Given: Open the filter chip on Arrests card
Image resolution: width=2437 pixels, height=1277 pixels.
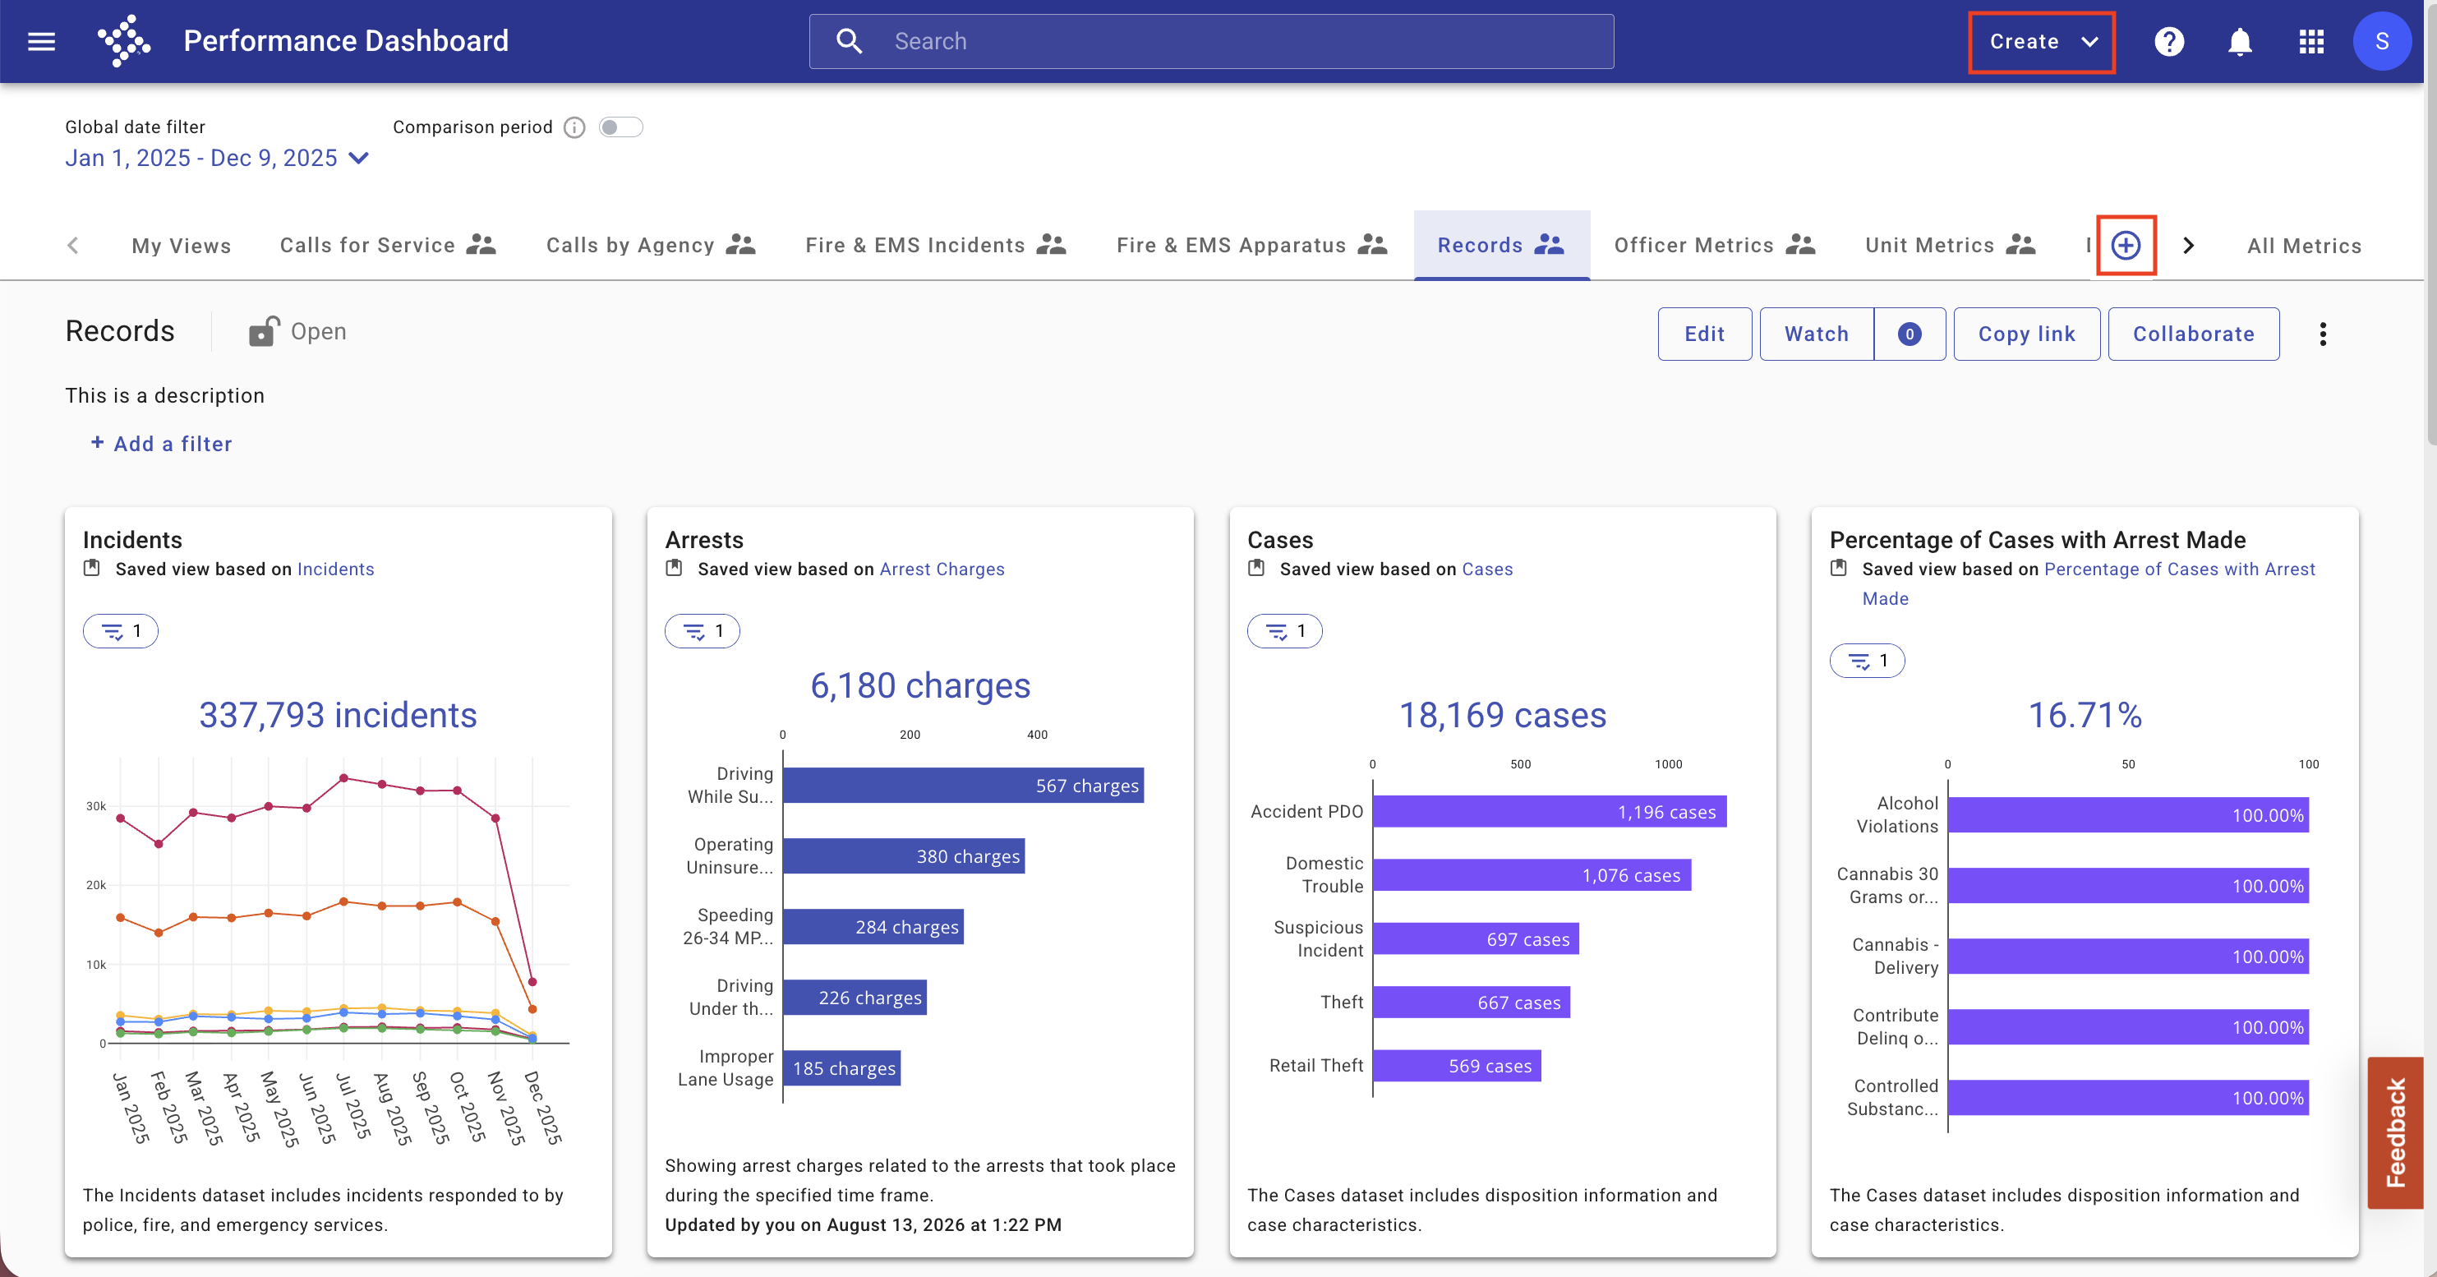Looking at the screenshot, I should (x=702, y=631).
